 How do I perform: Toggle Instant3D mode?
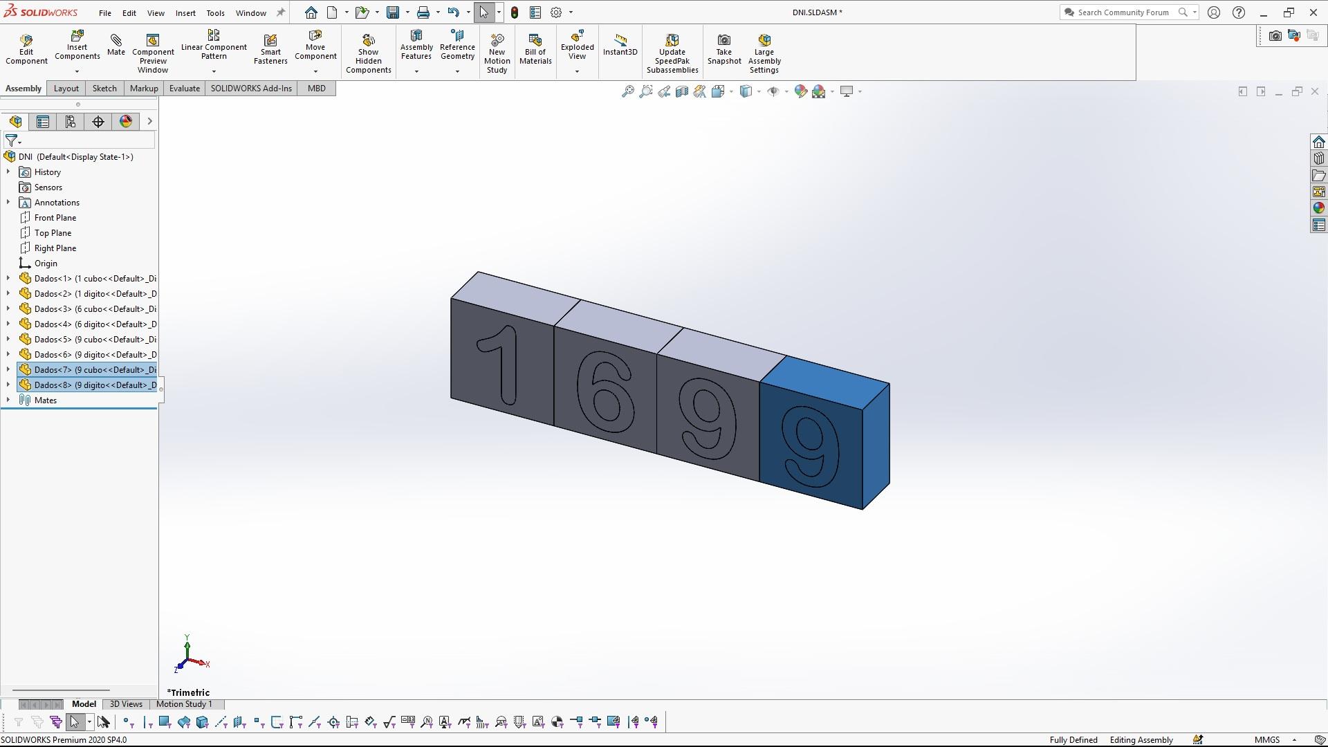click(620, 45)
